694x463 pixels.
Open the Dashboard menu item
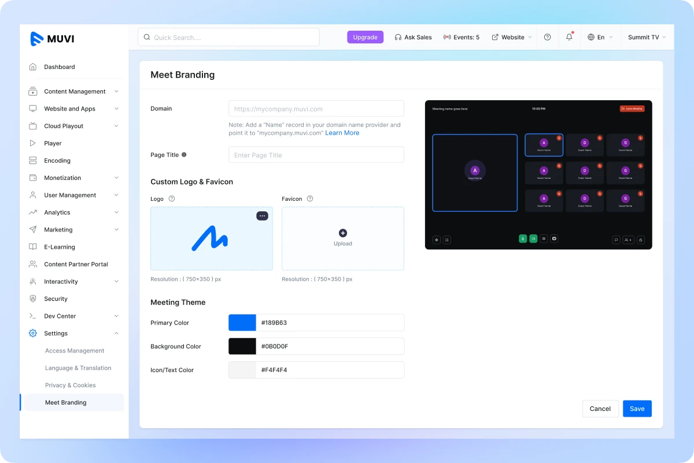[60, 67]
